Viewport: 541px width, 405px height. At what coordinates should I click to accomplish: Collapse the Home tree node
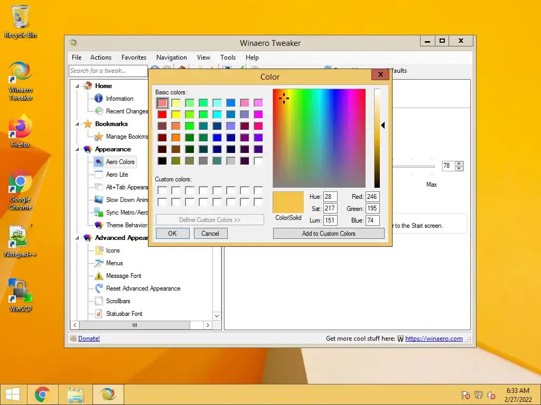[x=77, y=86]
